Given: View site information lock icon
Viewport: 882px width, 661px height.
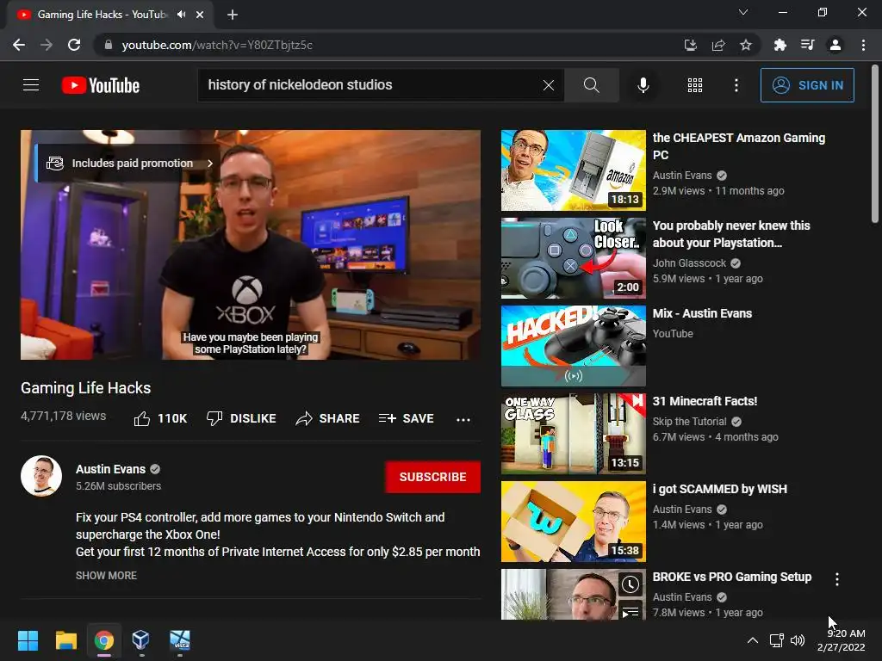Looking at the screenshot, I should [108, 45].
